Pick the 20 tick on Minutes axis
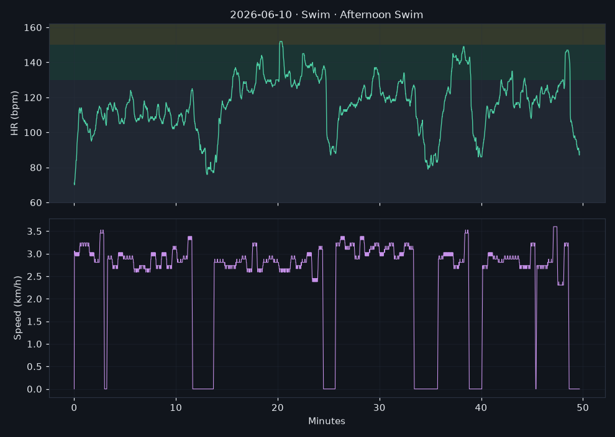615x437 pixels. (x=278, y=408)
